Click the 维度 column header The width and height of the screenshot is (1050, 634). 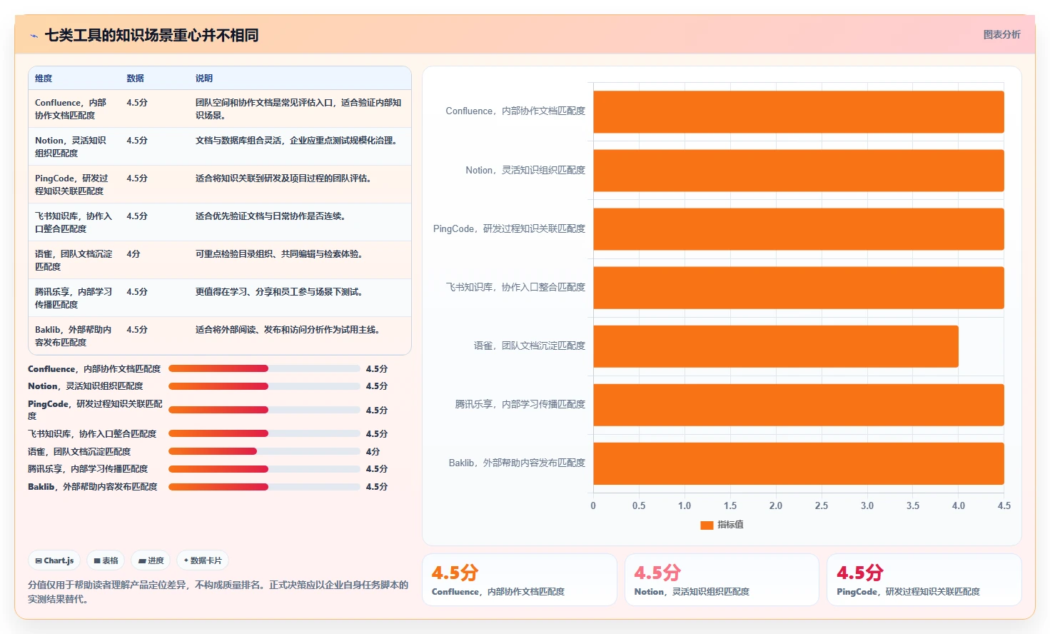pyautogui.click(x=44, y=79)
